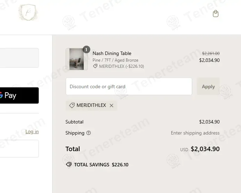Click discount tag icon under Pine / 7FT variant
Image resolution: width=241 pixels, height=193 pixels.
[x=95, y=66]
